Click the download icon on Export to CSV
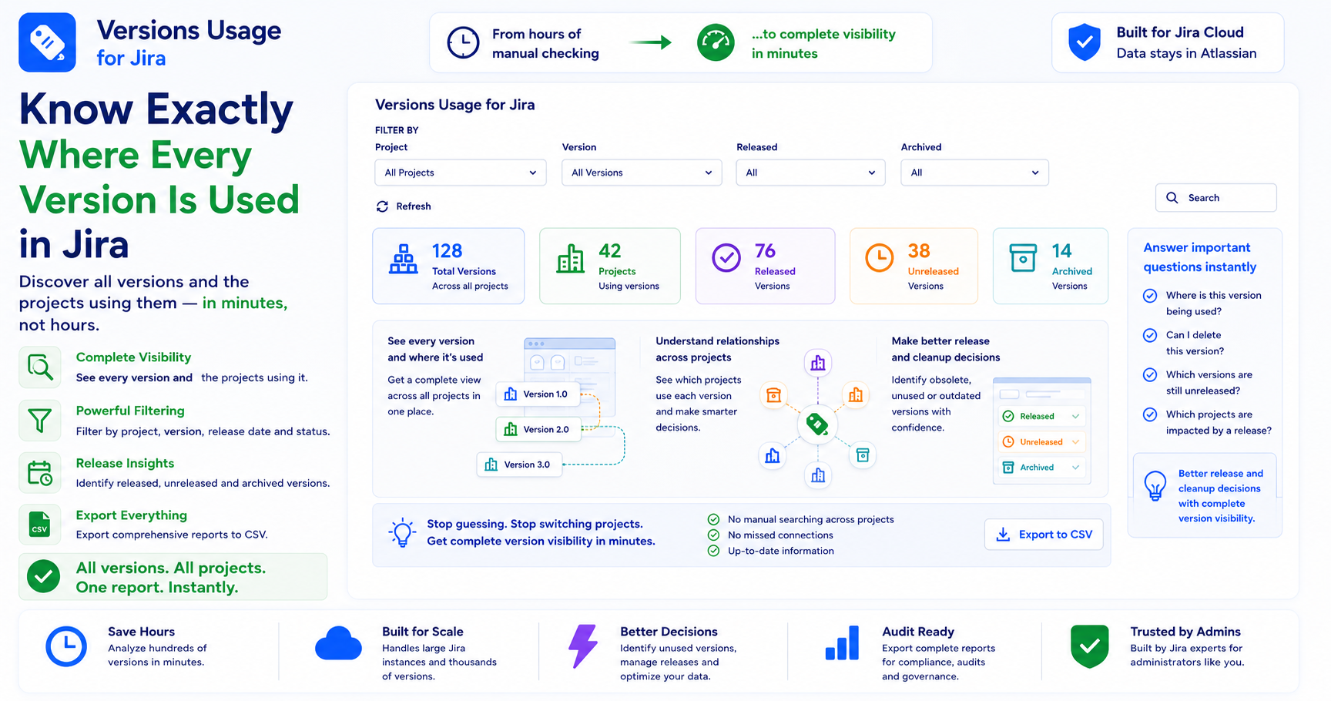This screenshot has height=701, width=1331. tap(1003, 535)
